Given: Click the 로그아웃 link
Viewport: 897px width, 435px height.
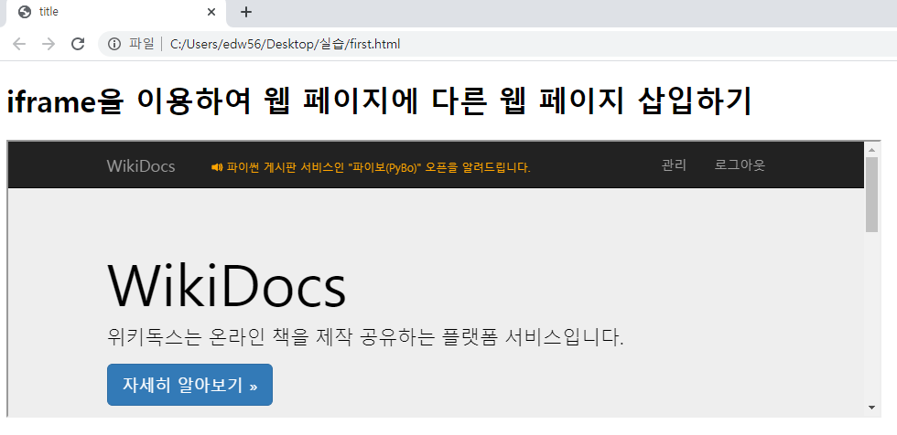Looking at the screenshot, I should [x=740, y=165].
